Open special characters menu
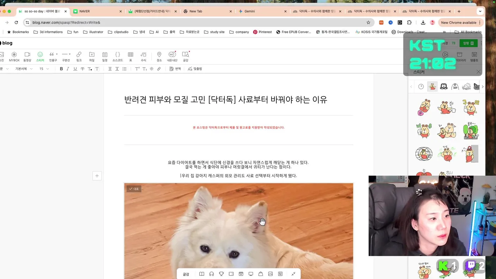 tap(152, 69)
